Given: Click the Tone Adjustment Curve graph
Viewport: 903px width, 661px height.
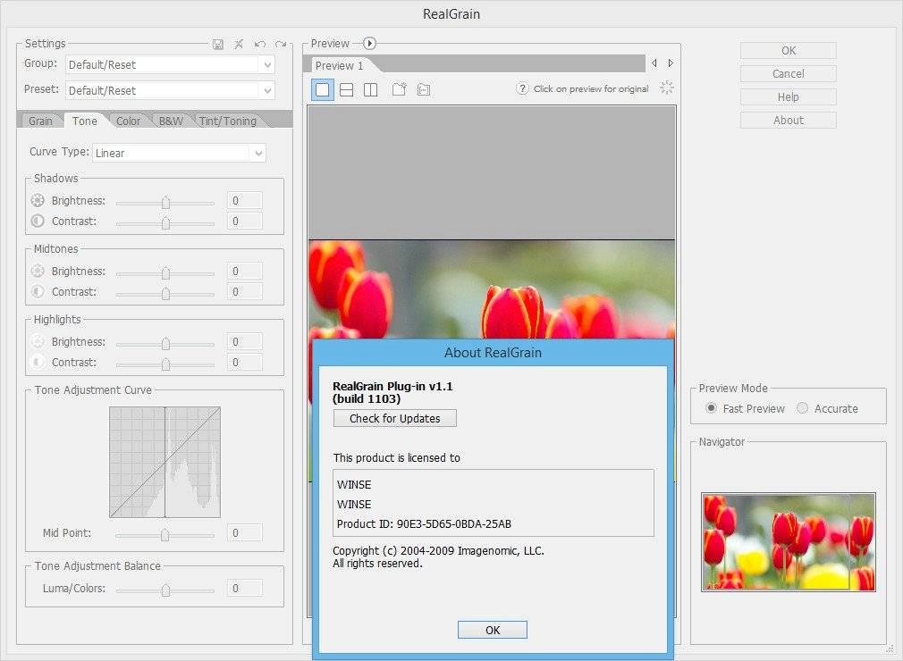Looking at the screenshot, I should point(165,462).
